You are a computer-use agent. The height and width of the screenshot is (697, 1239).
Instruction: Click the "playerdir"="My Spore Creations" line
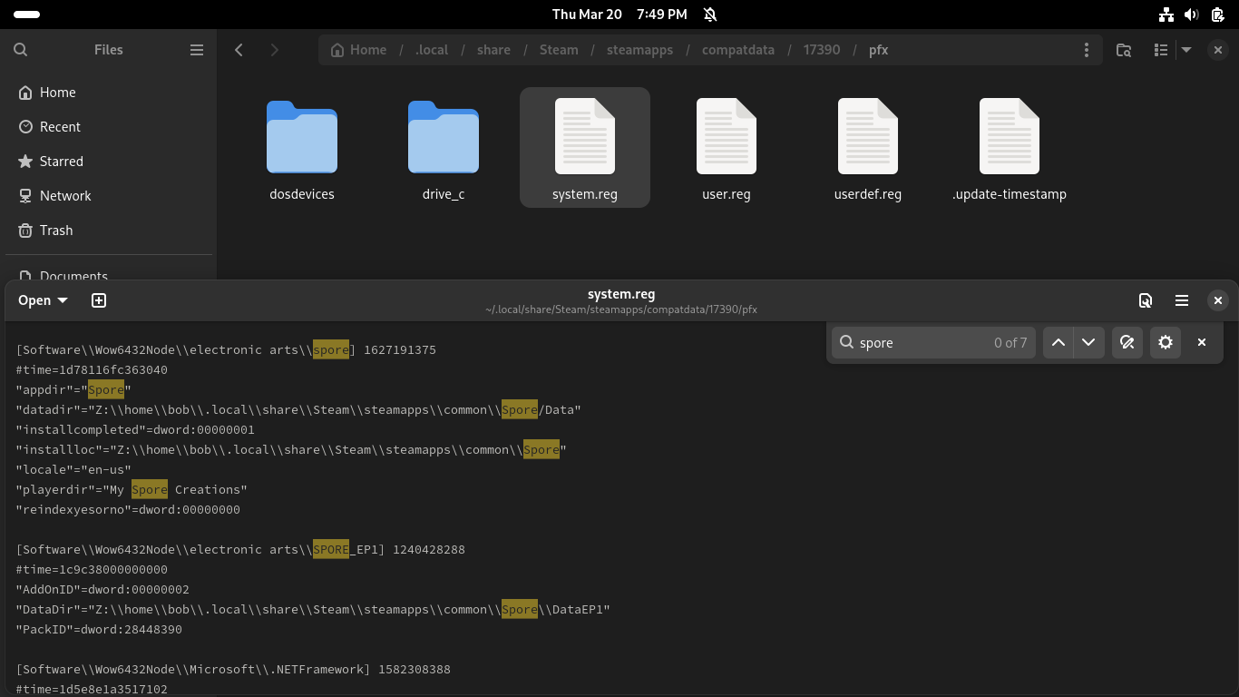pos(132,489)
